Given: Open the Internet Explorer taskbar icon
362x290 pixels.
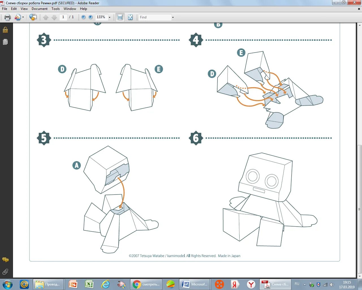Looking at the screenshot, I should pyautogui.click(x=105, y=284).
